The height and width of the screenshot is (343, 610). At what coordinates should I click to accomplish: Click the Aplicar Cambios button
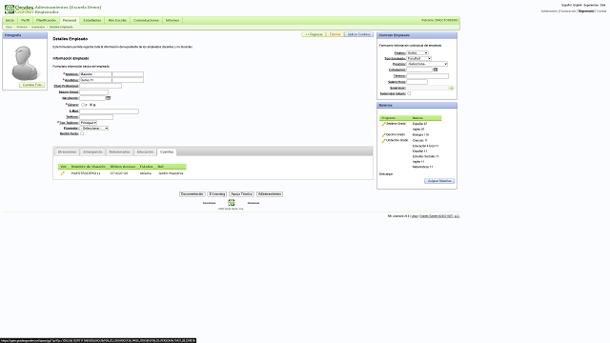pyautogui.click(x=358, y=34)
